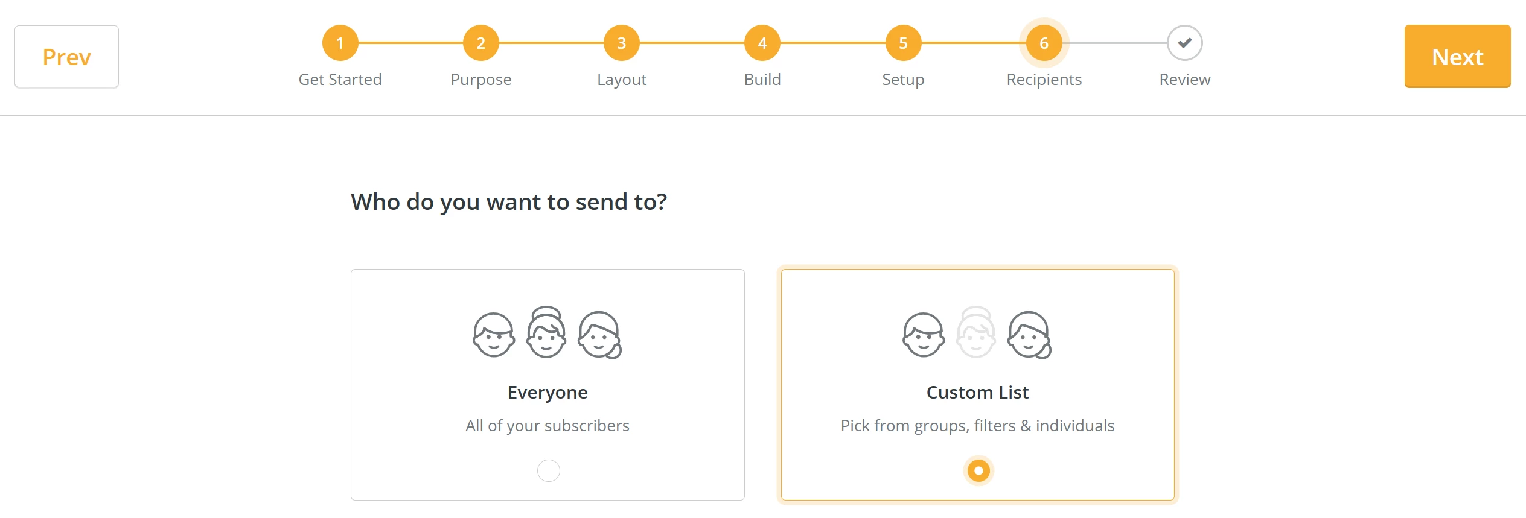Select step 6 circle
This screenshot has height=518, width=1526.
click(1044, 43)
